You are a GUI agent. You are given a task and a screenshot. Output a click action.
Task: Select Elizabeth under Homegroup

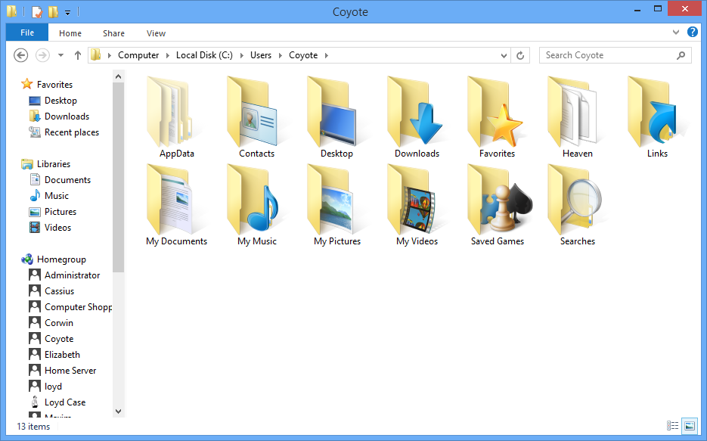point(62,355)
